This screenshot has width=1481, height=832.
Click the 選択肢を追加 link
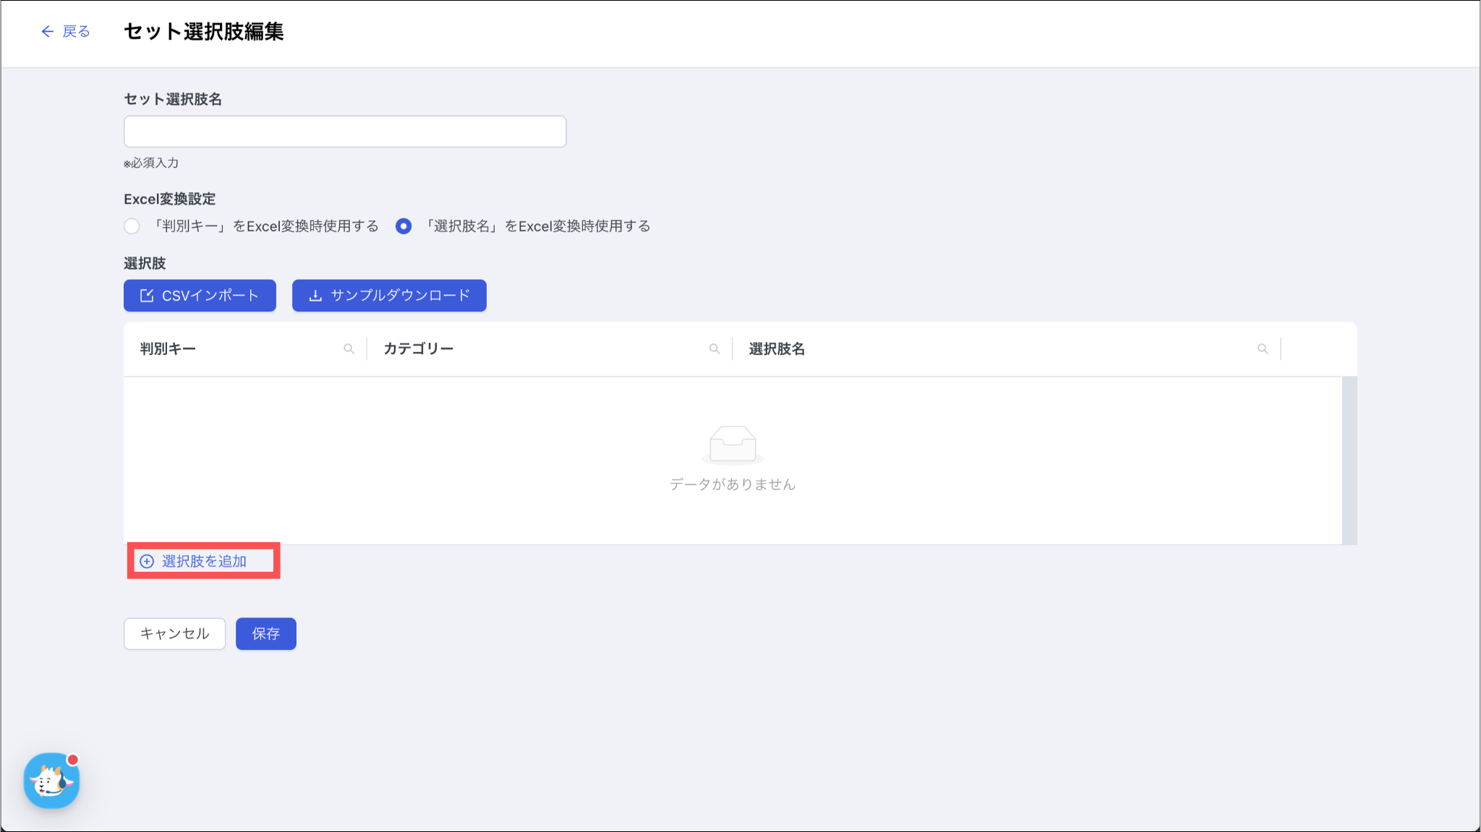pos(204,562)
